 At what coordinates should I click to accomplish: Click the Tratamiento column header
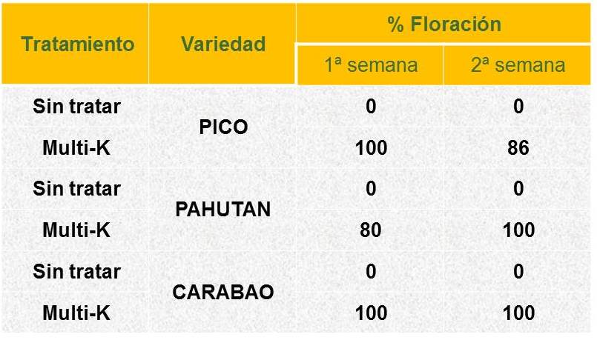(x=78, y=44)
